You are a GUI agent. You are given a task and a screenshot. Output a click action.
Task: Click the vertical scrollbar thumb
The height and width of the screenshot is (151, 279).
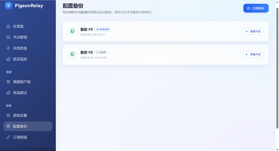(277, 68)
